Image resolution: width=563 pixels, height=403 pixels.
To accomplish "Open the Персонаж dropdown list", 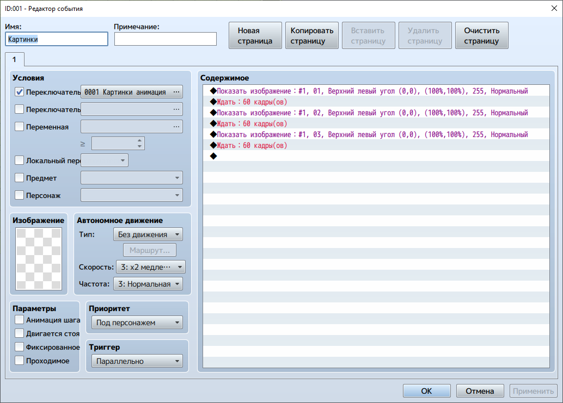I will click(x=132, y=195).
